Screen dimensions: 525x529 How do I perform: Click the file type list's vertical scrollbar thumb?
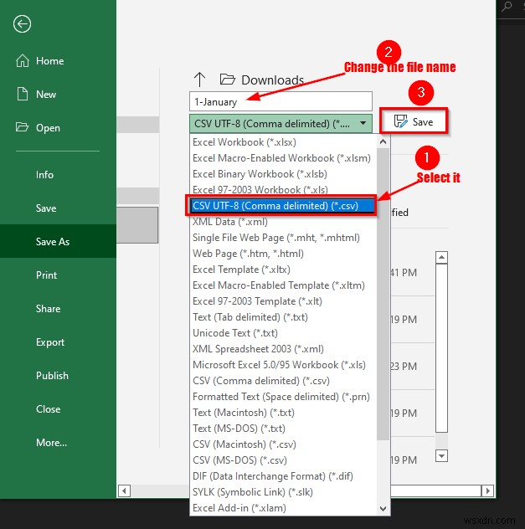click(383, 294)
